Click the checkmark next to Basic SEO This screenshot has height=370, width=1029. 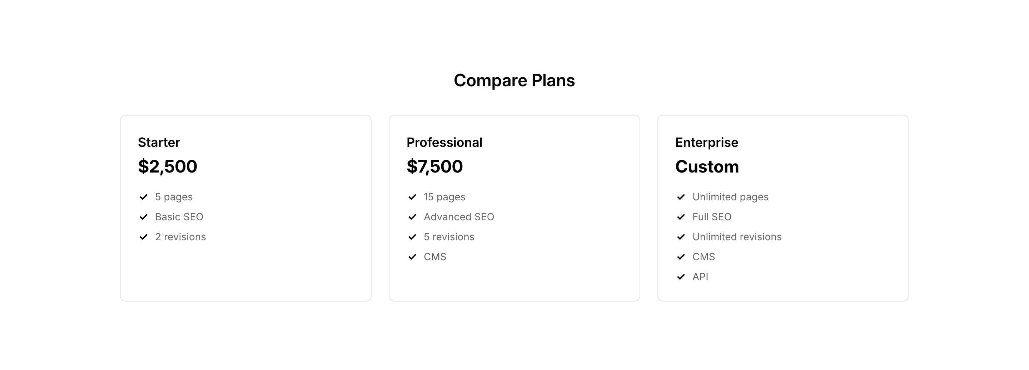(143, 217)
